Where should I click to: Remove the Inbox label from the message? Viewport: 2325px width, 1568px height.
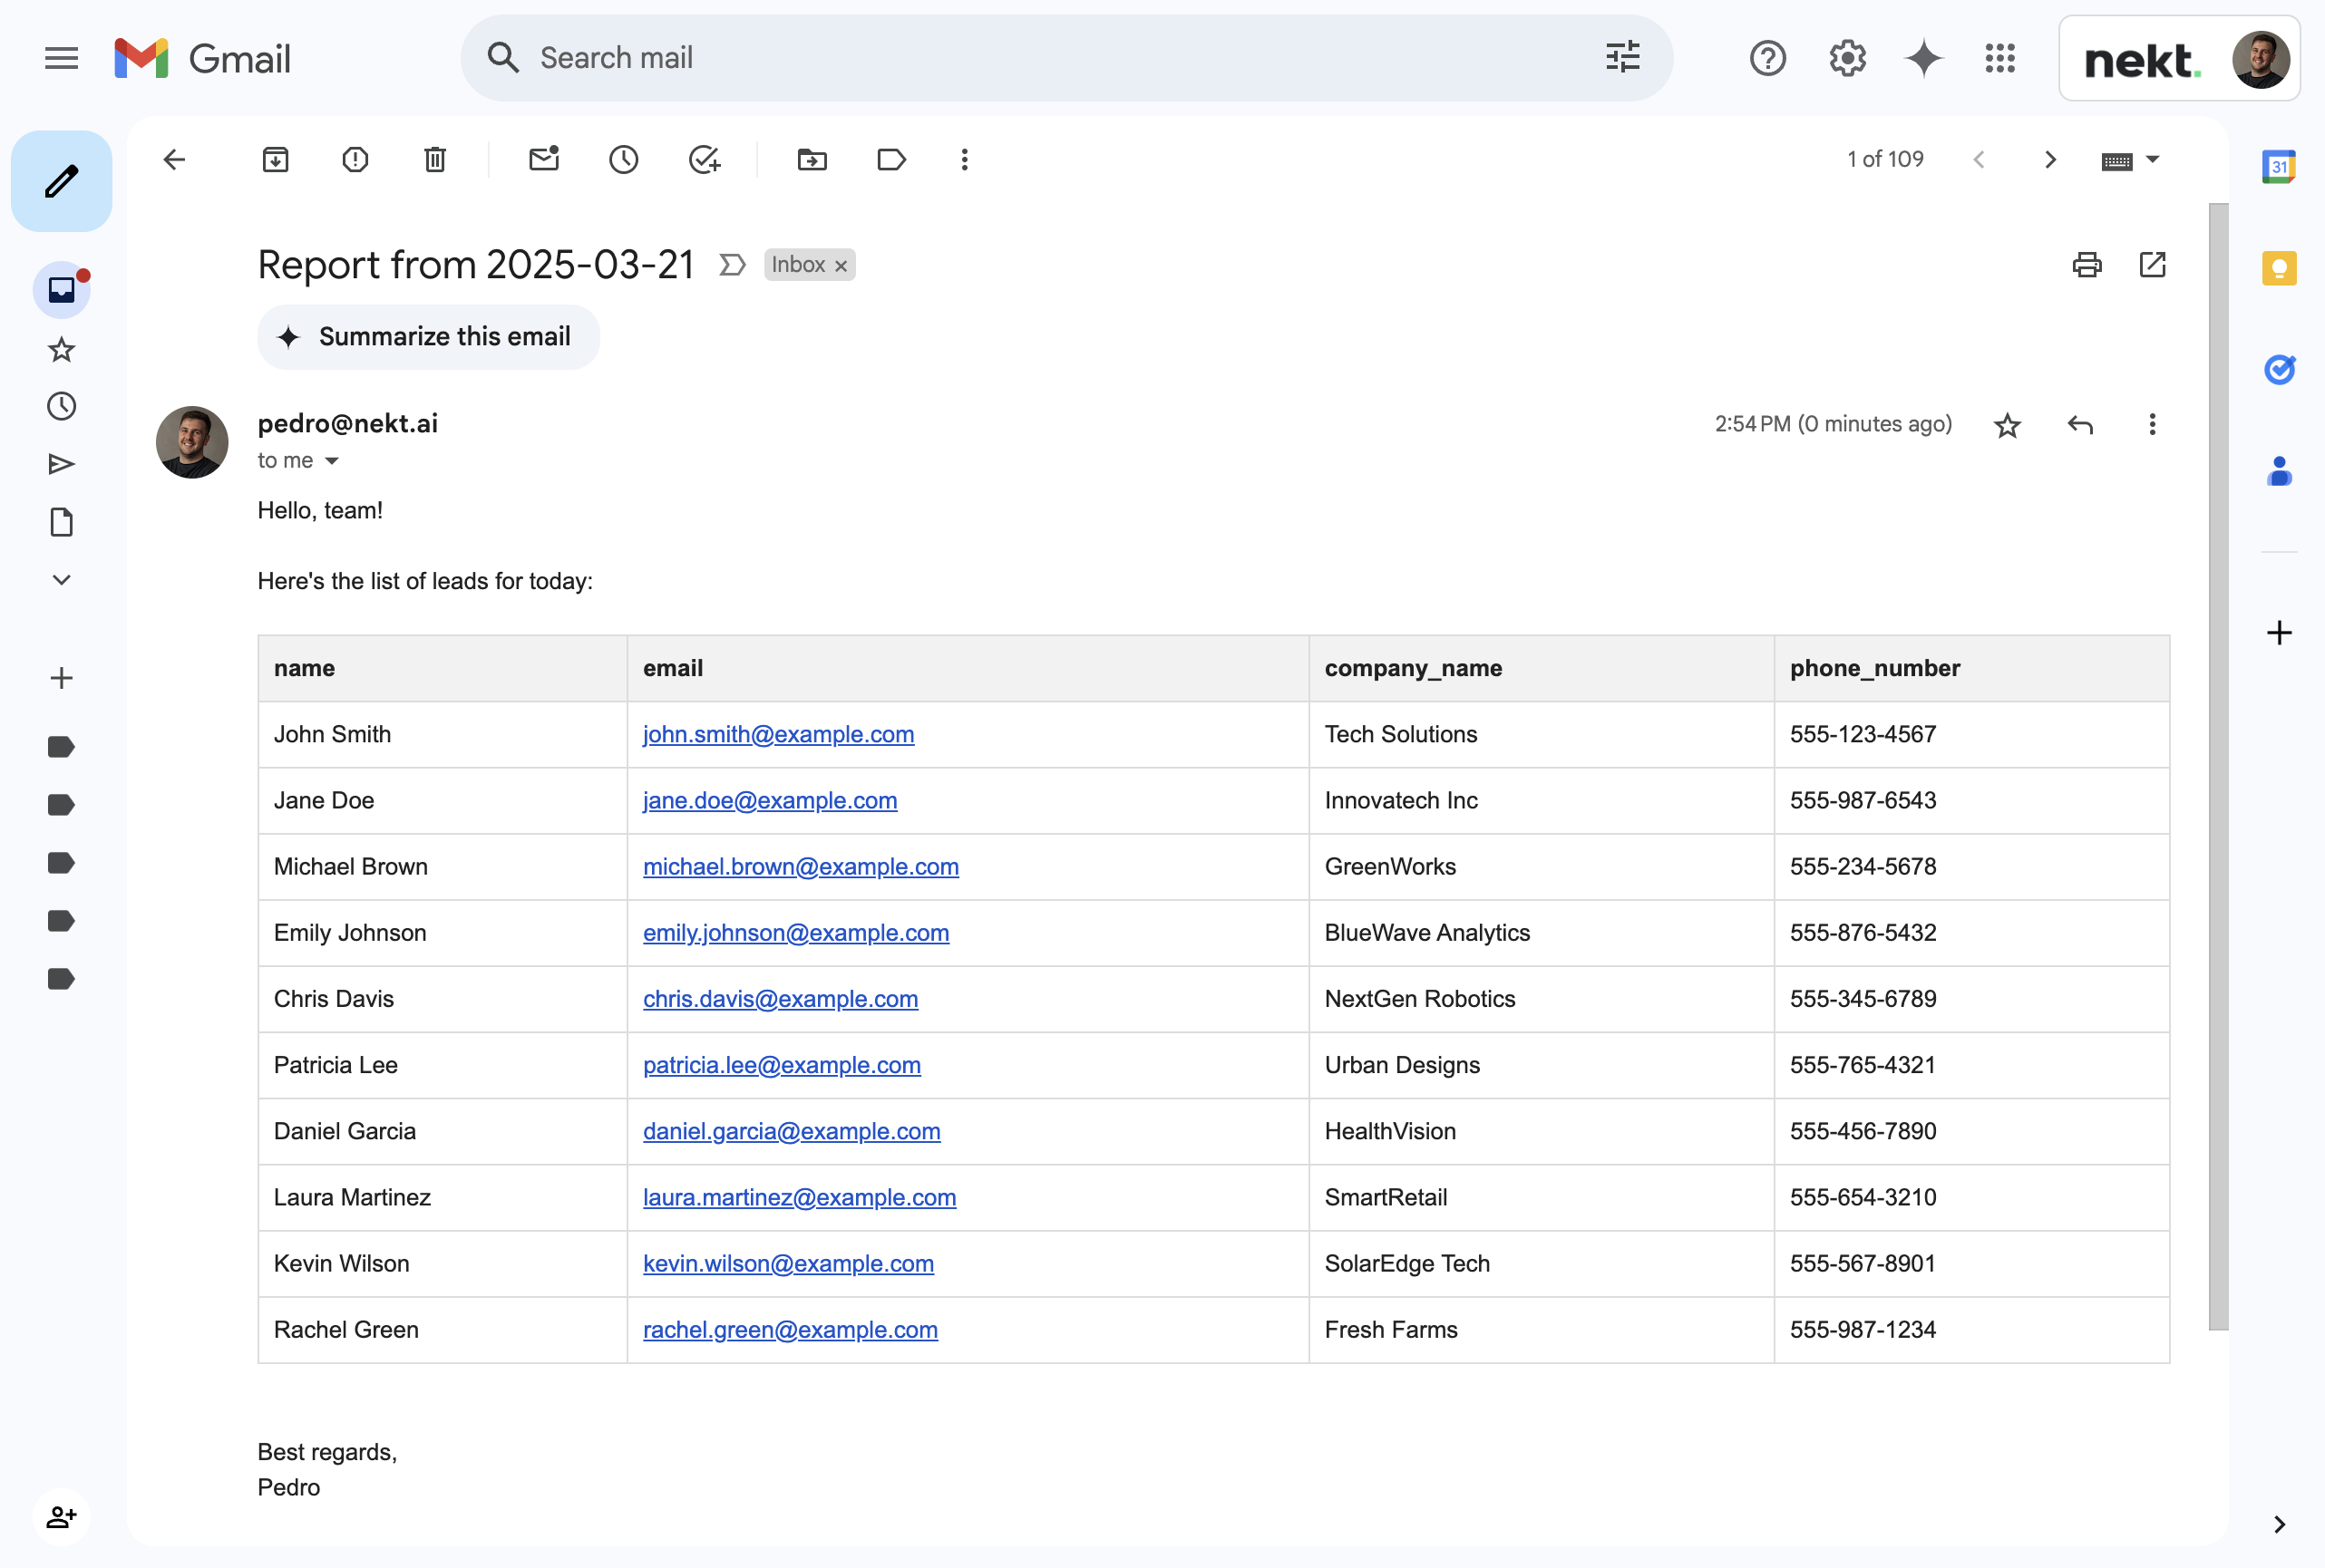click(841, 266)
